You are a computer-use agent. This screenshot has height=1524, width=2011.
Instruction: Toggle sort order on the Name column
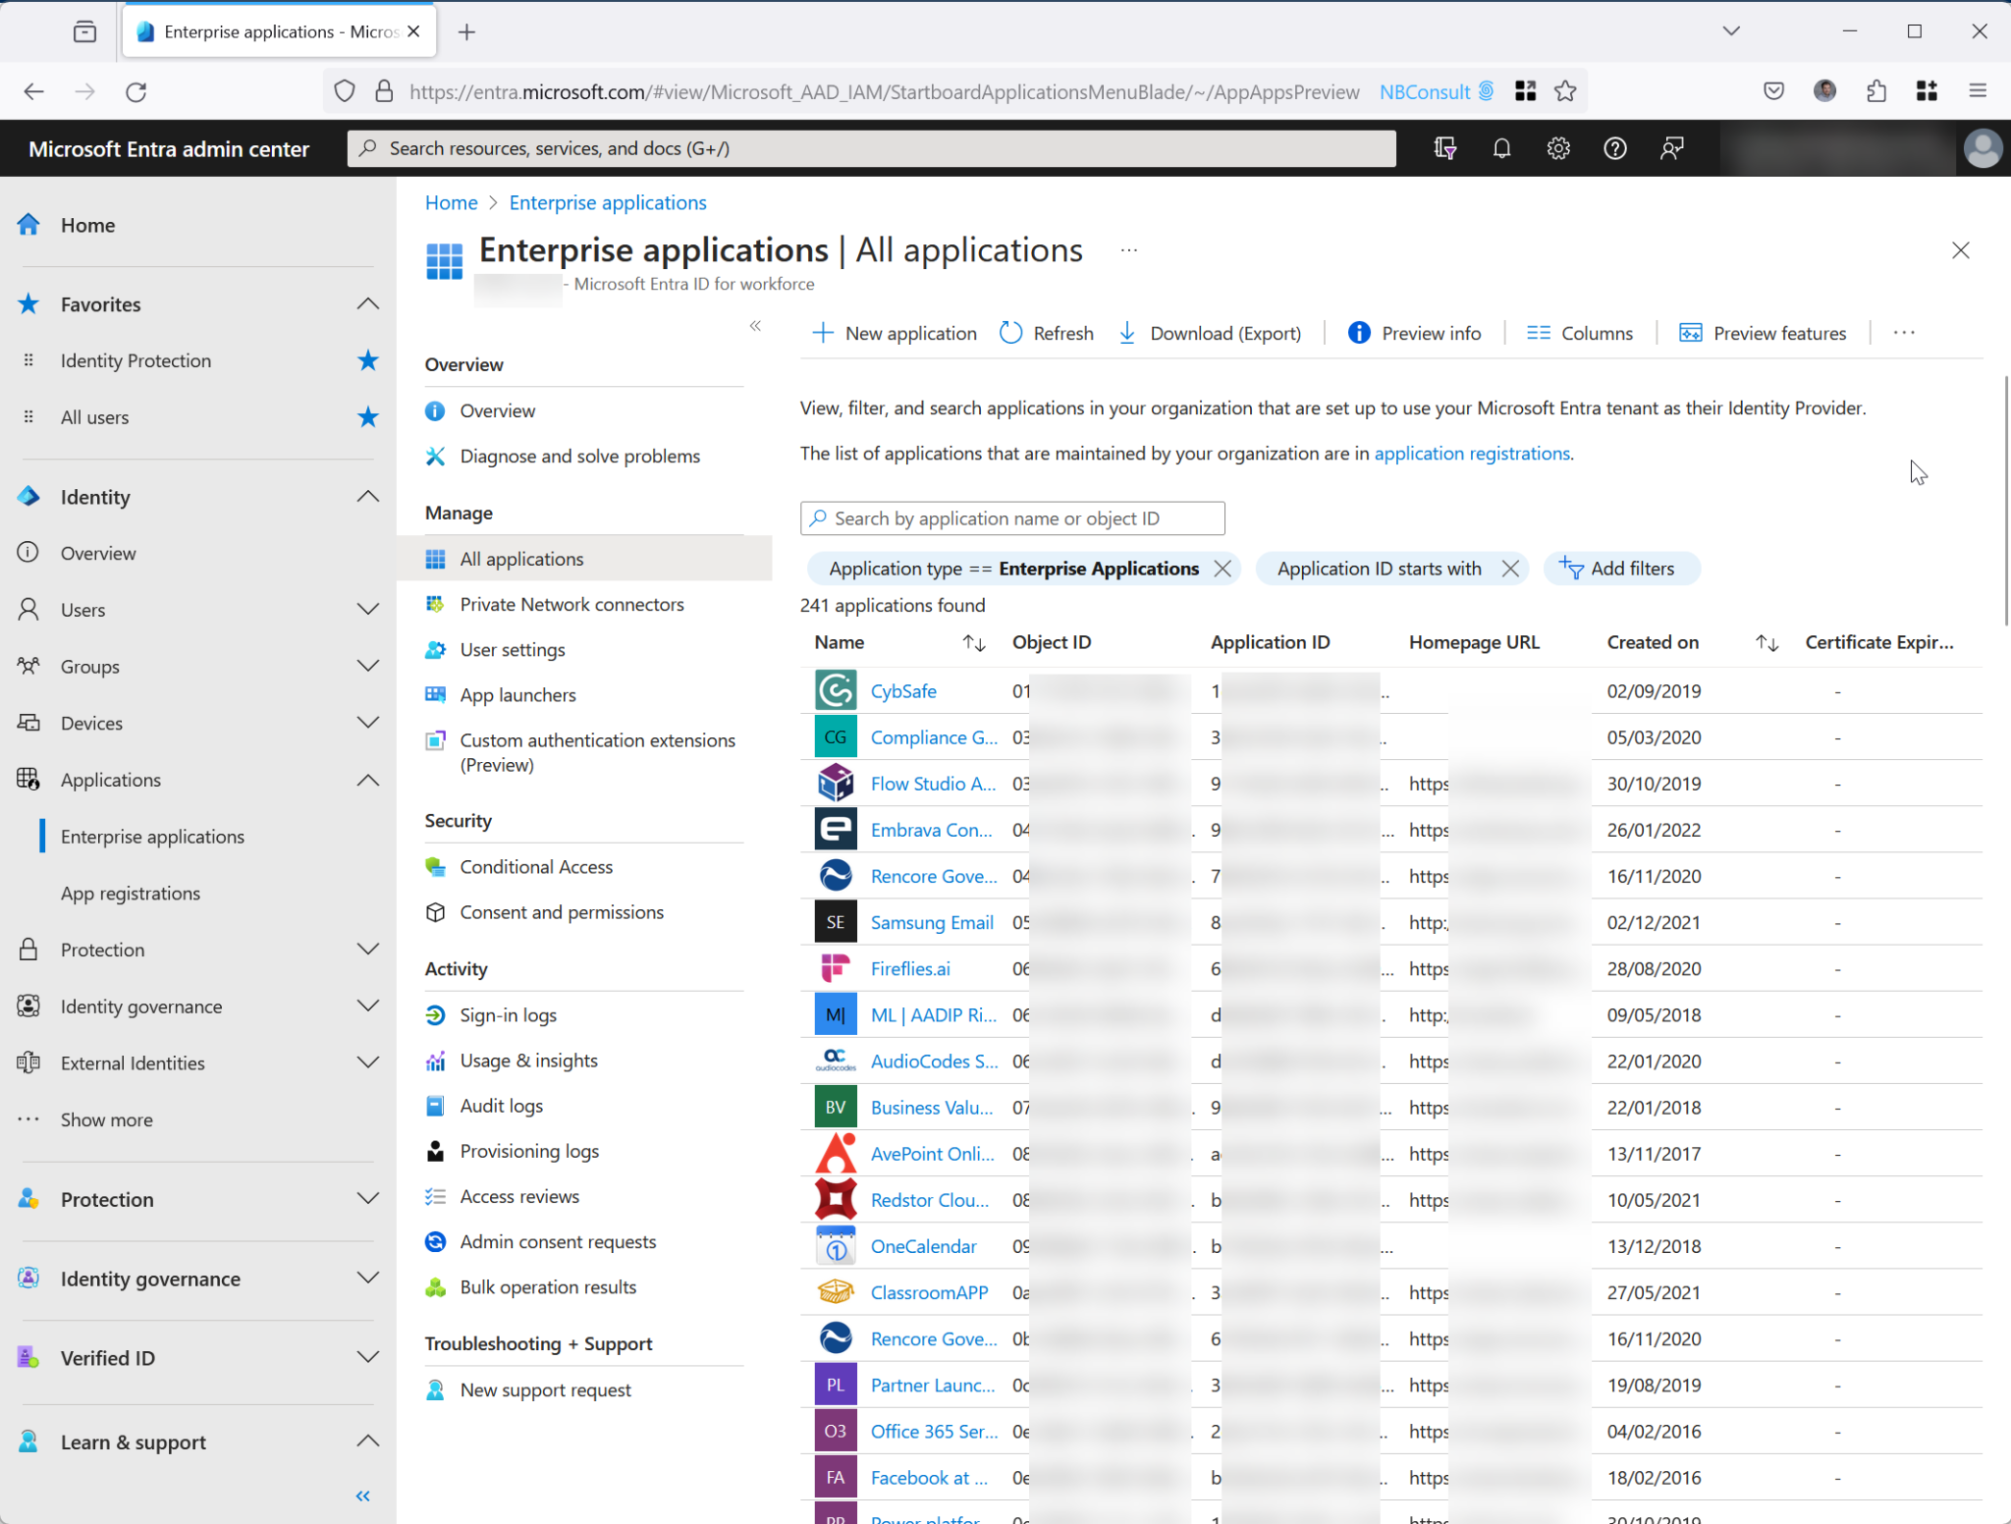click(974, 643)
